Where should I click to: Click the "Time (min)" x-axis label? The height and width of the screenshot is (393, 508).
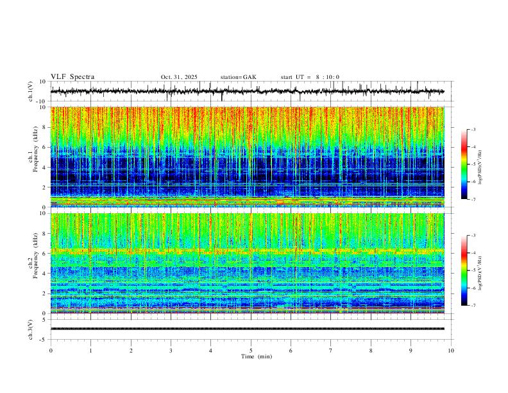257,356
